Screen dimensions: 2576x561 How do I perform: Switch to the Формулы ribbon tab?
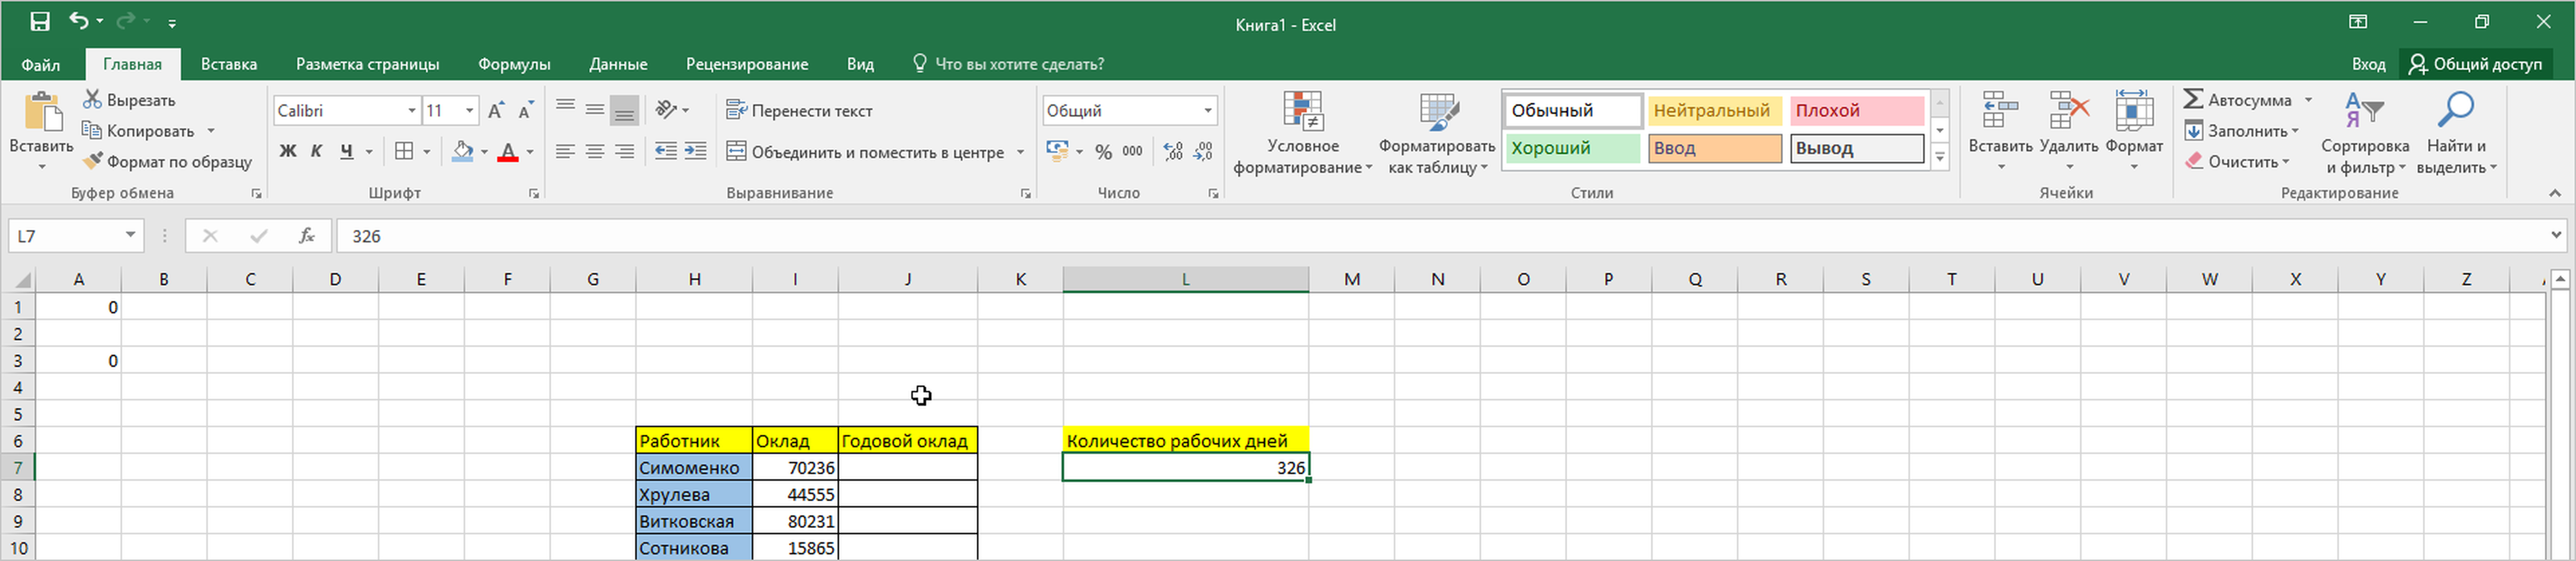514,64
